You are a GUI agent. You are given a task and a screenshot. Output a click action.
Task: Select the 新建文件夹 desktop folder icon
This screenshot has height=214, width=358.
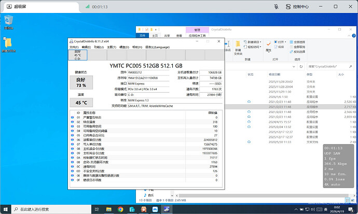pyautogui.click(x=8, y=45)
